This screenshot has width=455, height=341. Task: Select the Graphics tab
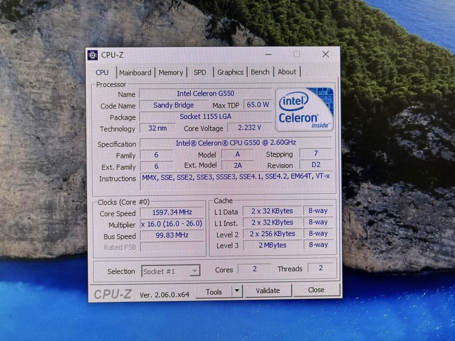click(230, 72)
